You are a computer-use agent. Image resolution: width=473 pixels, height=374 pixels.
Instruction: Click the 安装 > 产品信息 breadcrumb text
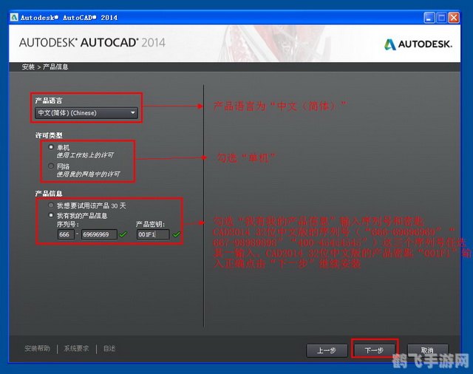45,67
